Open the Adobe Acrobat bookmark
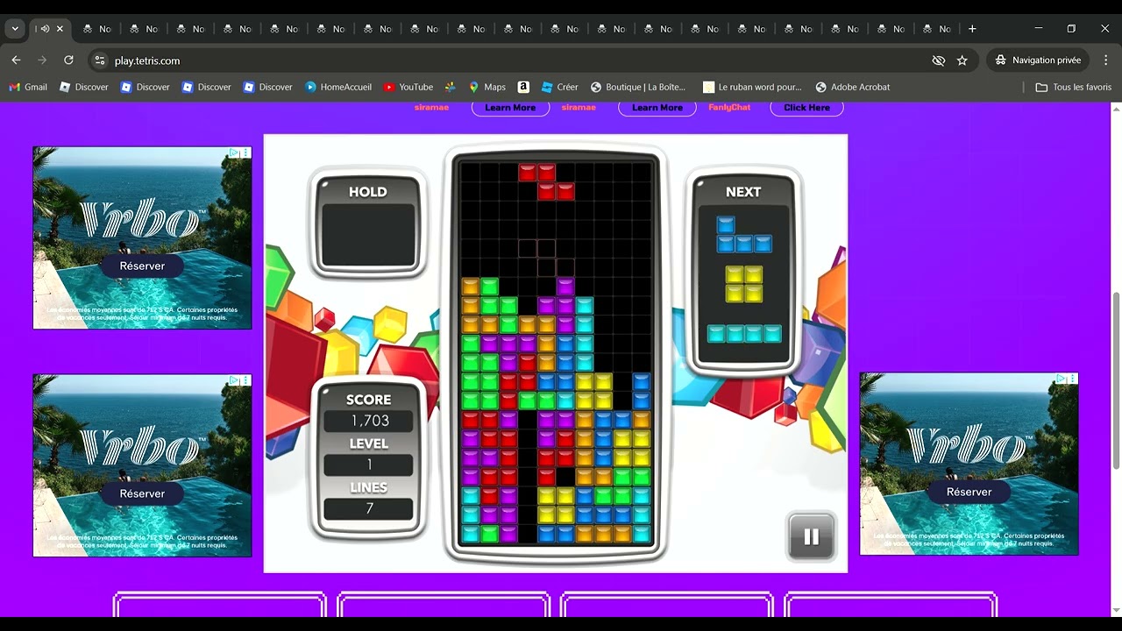 [853, 87]
